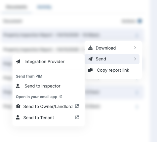Expand the Send submenu chevron

[135, 59]
